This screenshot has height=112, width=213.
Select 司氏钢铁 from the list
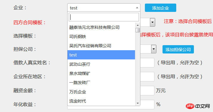click(101, 37)
